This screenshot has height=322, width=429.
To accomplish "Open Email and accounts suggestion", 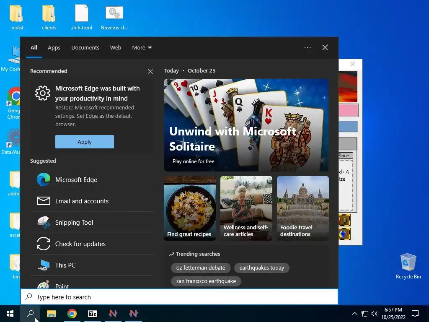I will coord(92,201).
